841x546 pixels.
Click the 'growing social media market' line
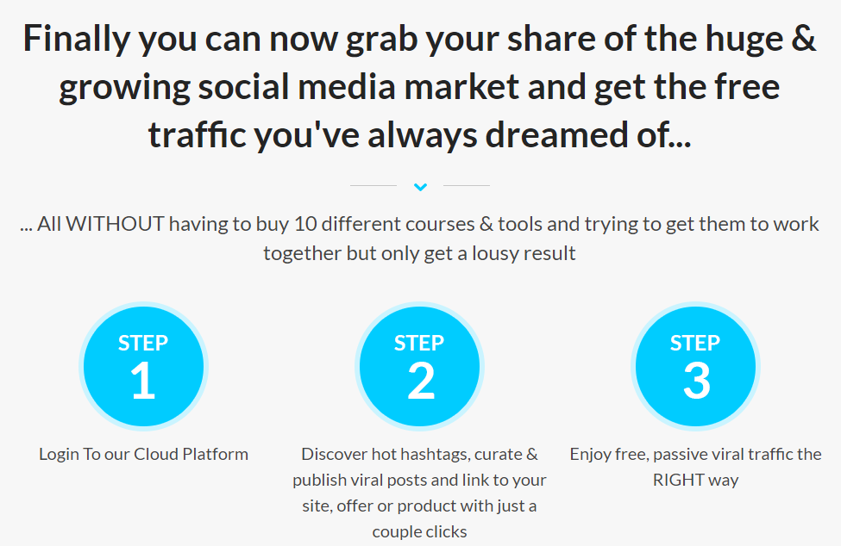pyautogui.click(x=419, y=87)
